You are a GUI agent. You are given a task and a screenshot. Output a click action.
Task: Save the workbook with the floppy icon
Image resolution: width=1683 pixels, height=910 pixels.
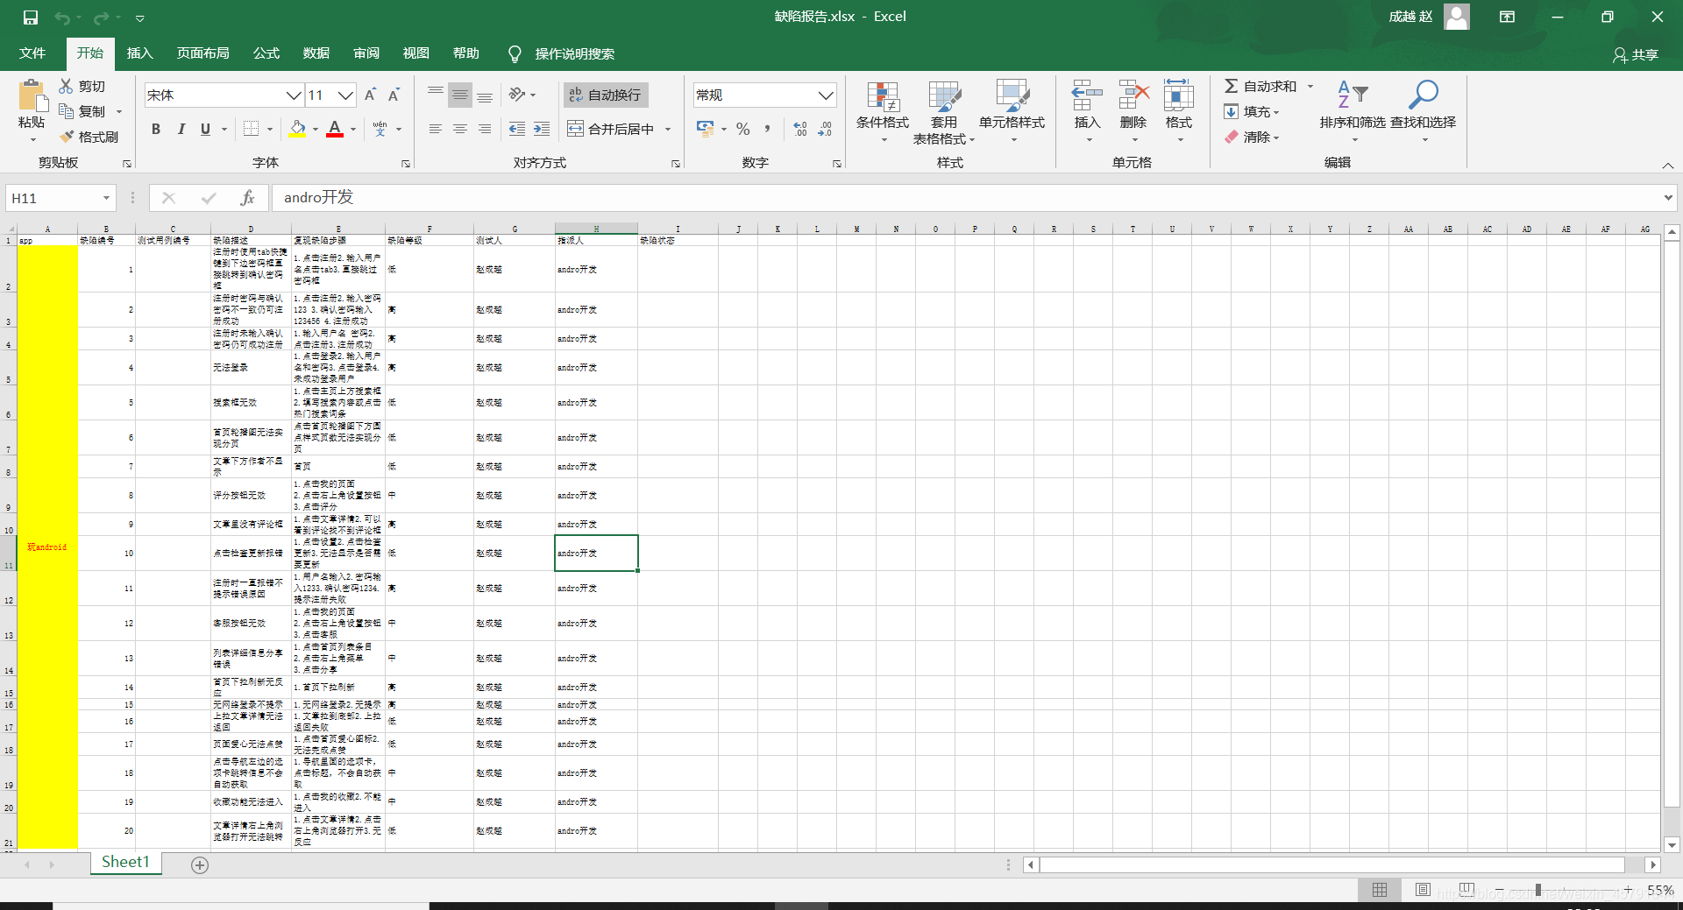click(x=31, y=18)
